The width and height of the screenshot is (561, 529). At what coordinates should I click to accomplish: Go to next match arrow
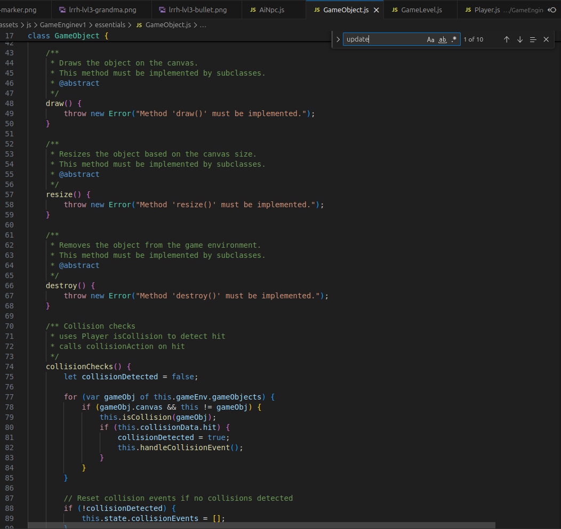pyautogui.click(x=520, y=39)
